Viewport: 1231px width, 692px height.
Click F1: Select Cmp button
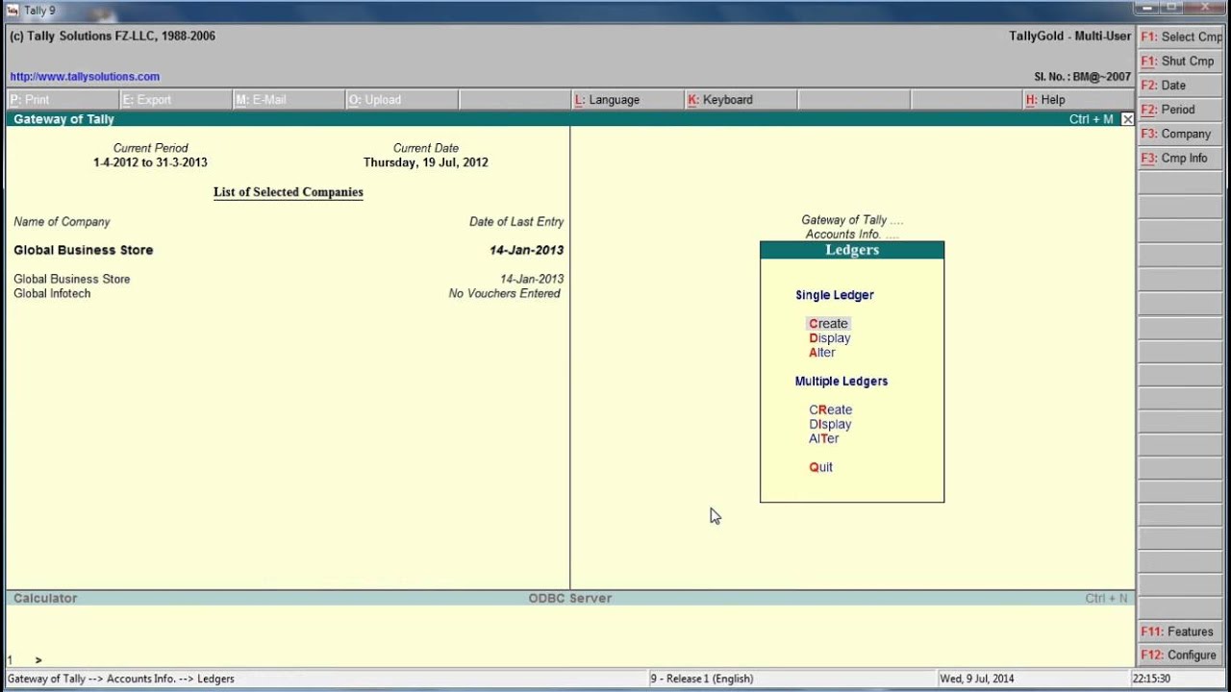point(1183,37)
